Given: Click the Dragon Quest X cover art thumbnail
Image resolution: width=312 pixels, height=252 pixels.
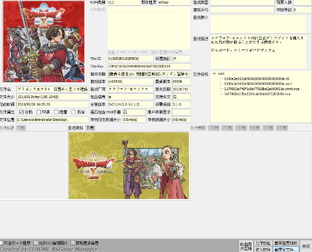Looking at the screenshot, I should (44, 41).
